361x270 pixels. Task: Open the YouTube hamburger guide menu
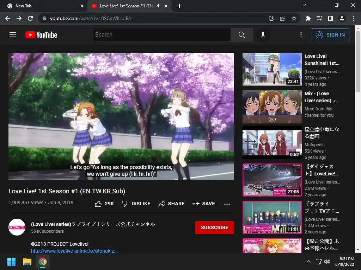[x=13, y=35]
